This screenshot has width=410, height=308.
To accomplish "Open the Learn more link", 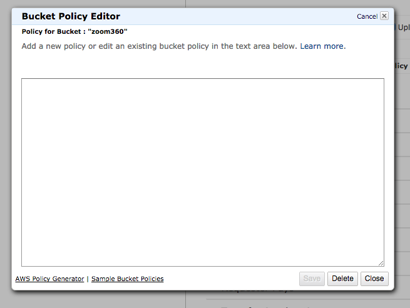I will [322, 46].
